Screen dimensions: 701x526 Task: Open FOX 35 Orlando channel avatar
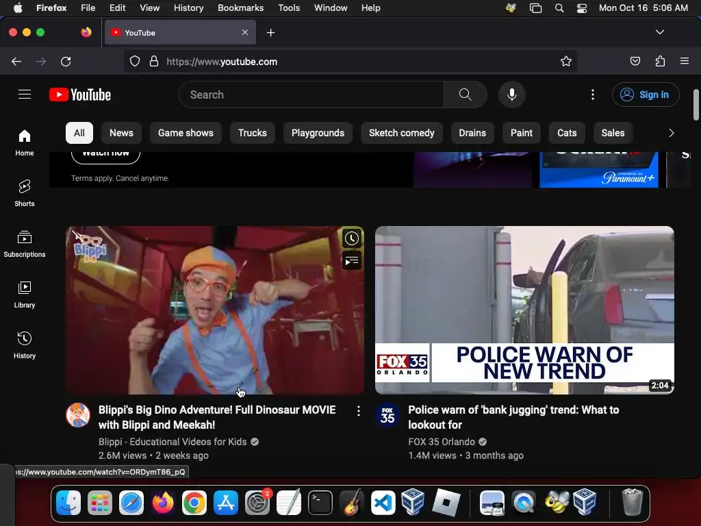tap(387, 415)
